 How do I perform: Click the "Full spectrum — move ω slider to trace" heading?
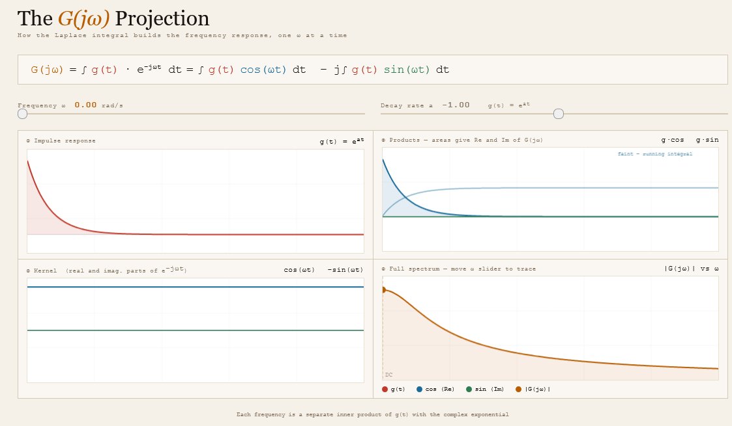pyautogui.click(x=458, y=269)
